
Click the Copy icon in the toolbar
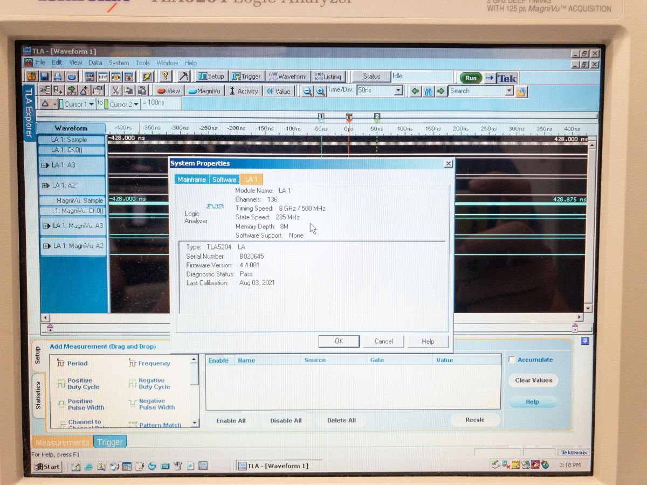tap(129, 91)
